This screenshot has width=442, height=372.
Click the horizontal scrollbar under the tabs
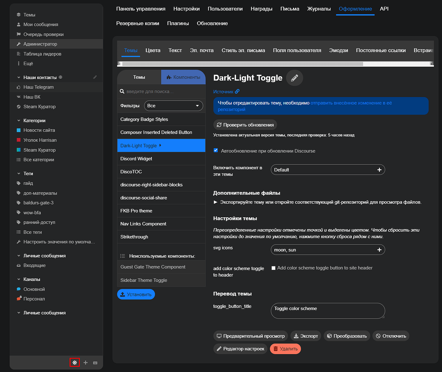(243, 64)
